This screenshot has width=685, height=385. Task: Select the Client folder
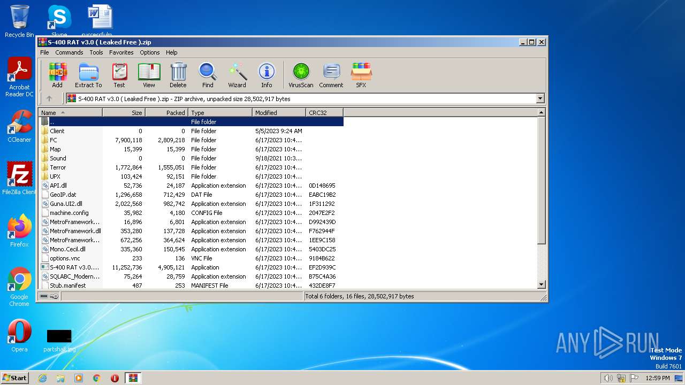(191, 131)
